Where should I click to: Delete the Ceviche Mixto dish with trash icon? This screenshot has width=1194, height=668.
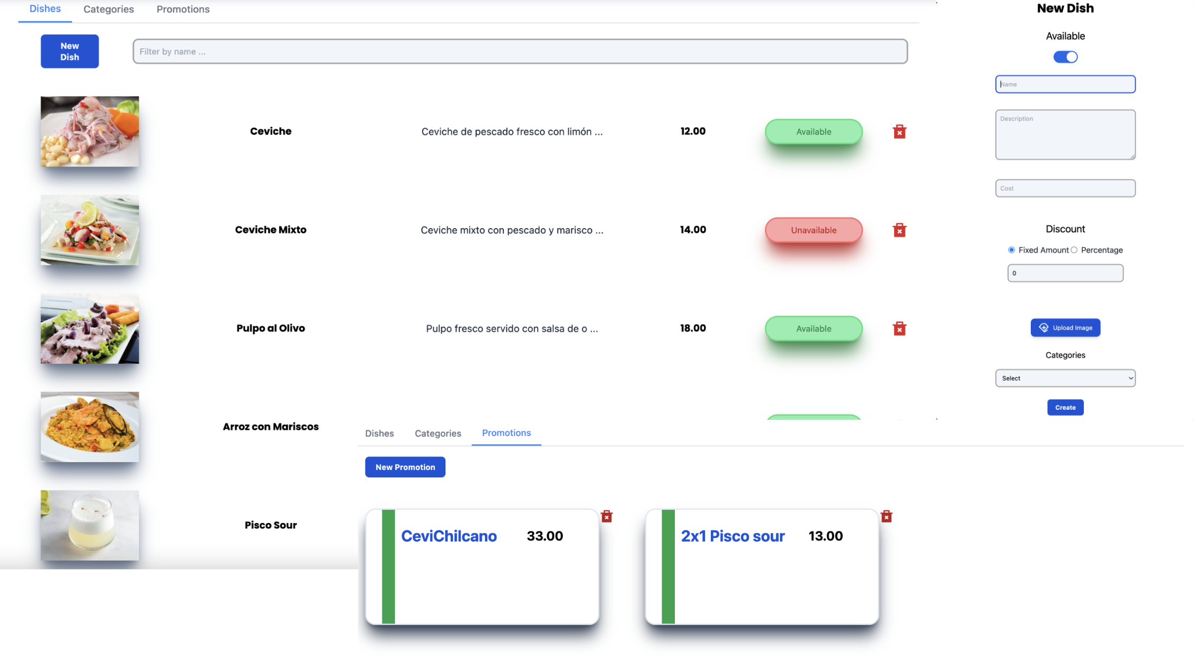899,230
